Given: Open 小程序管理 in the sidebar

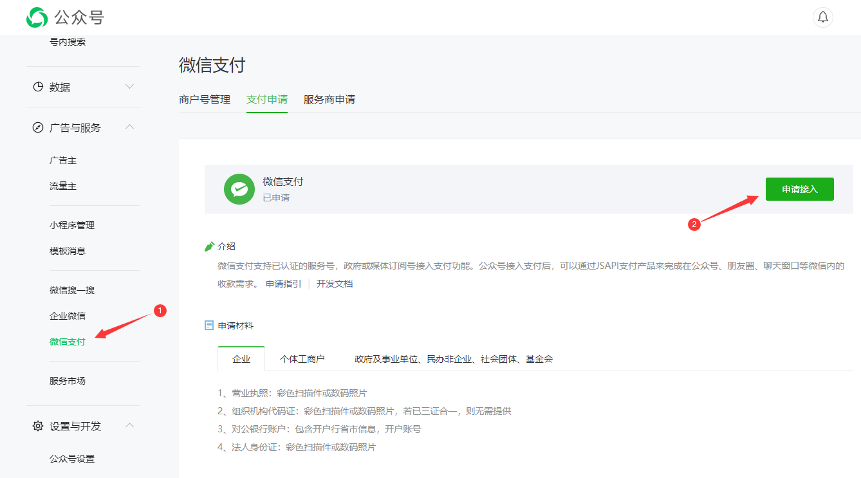Looking at the screenshot, I should coord(72,225).
